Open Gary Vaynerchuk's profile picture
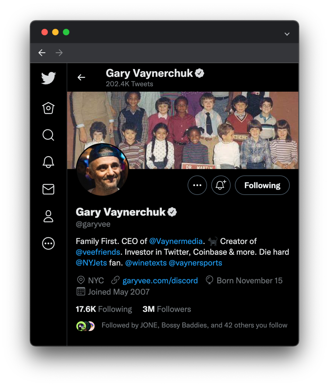The image size is (329, 386). click(x=103, y=170)
